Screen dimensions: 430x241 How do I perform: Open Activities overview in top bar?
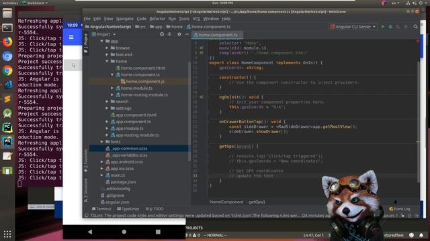[11, 3]
